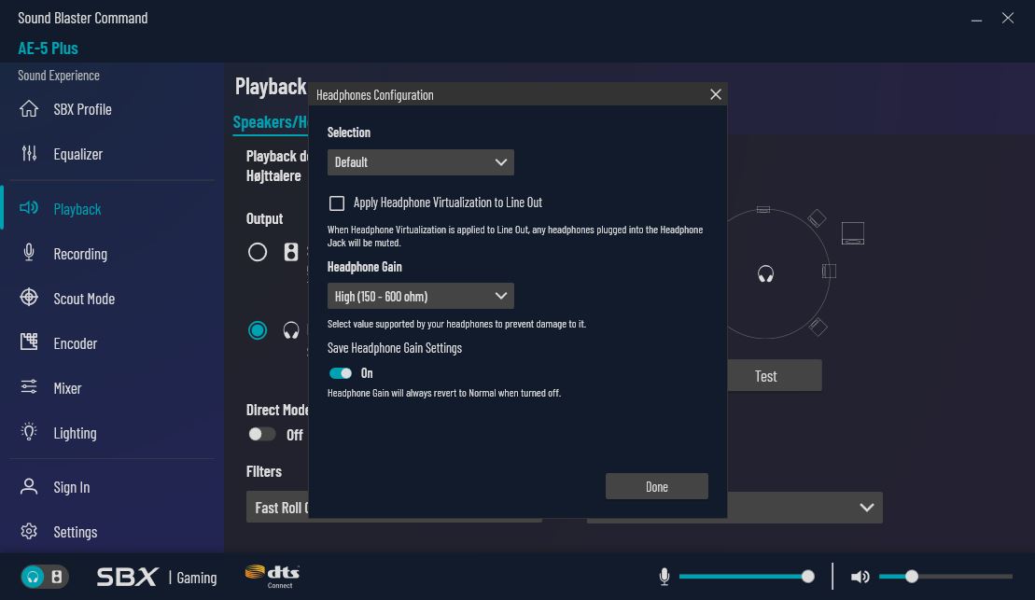
Task: Open SBX Profile home icon
Action: click(29, 109)
